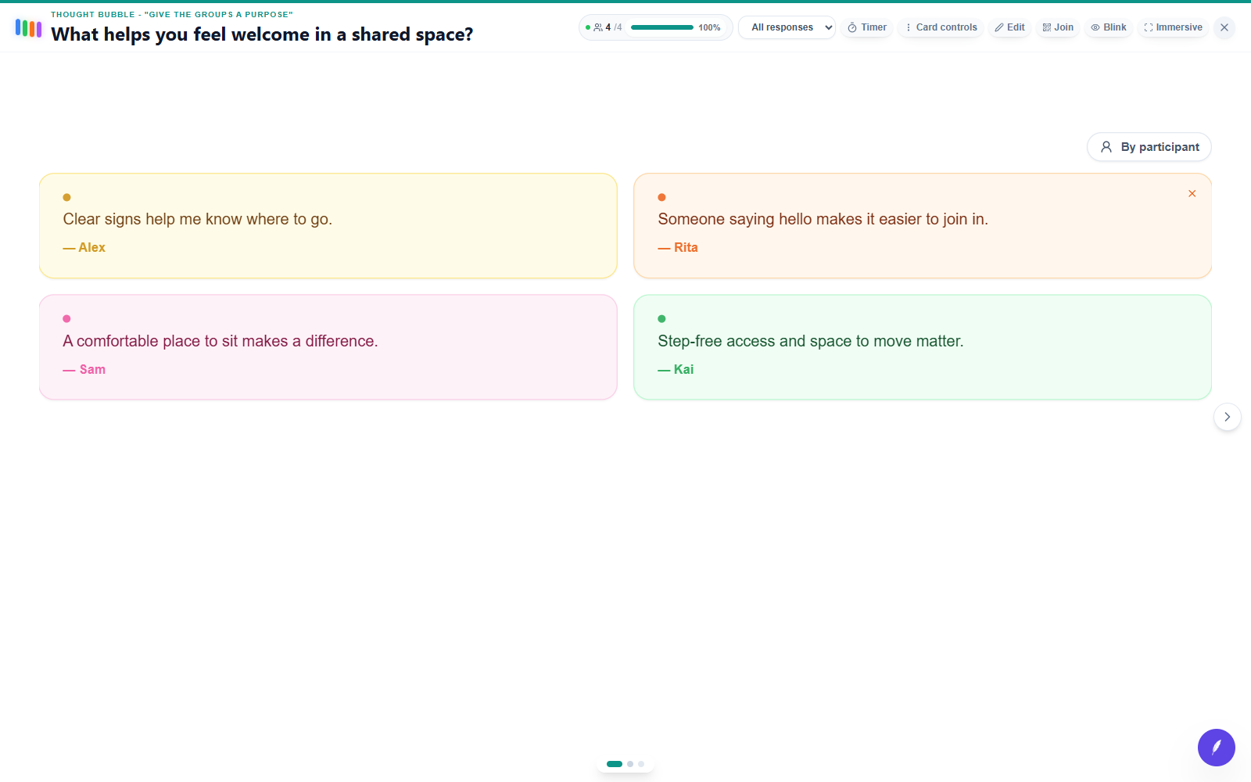Select the first active page dot

click(x=615, y=764)
